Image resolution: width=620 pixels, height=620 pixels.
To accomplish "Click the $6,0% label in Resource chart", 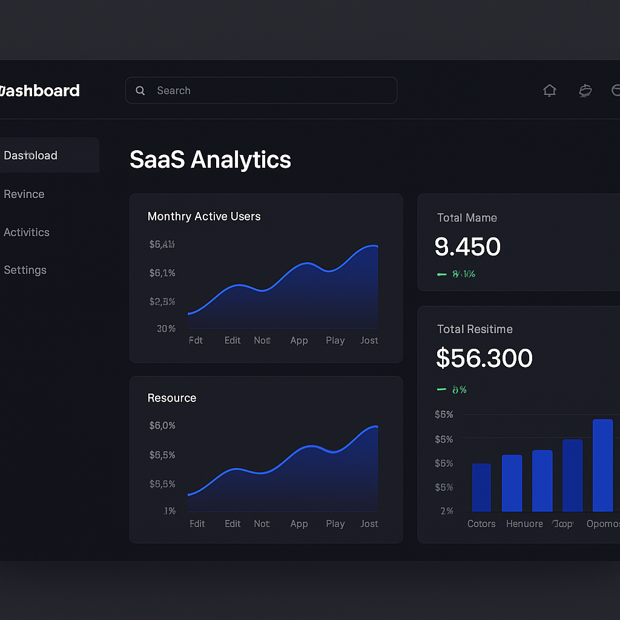I will point(162,426).
